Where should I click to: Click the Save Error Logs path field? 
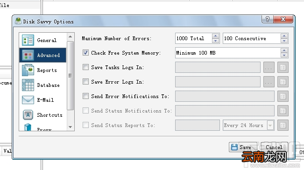(218, 82)
